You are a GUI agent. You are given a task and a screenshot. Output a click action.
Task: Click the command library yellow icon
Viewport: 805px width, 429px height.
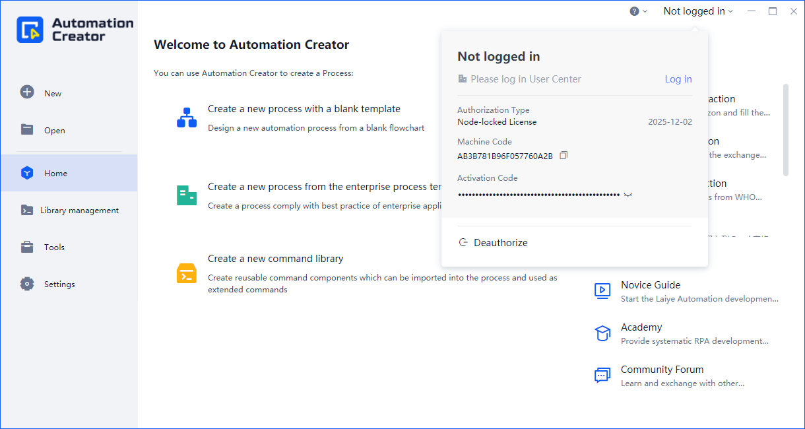pyautogui.click(x=187, y=273)
